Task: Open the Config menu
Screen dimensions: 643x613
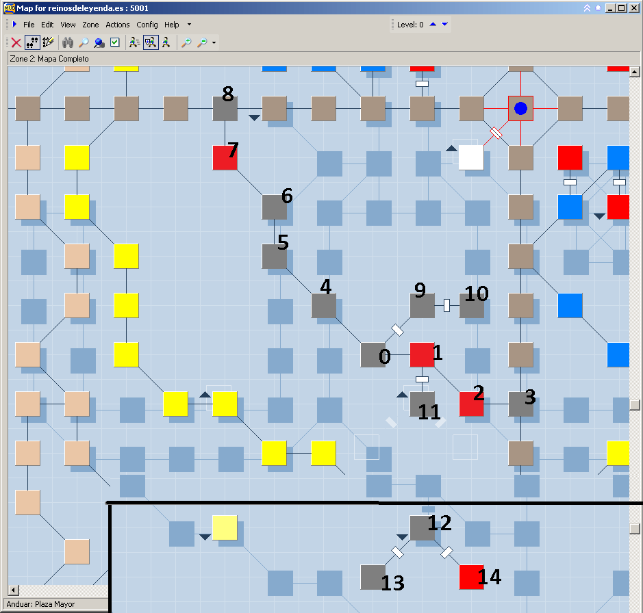Action: click(147, 25)
